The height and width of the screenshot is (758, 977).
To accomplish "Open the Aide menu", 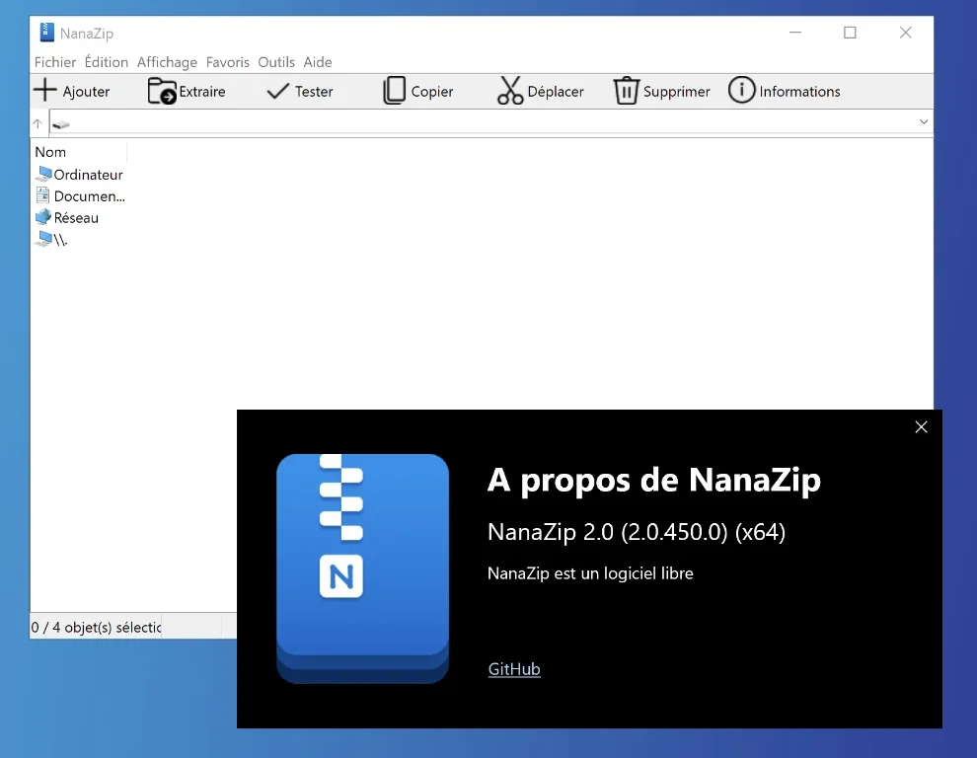I will [318, 62].
